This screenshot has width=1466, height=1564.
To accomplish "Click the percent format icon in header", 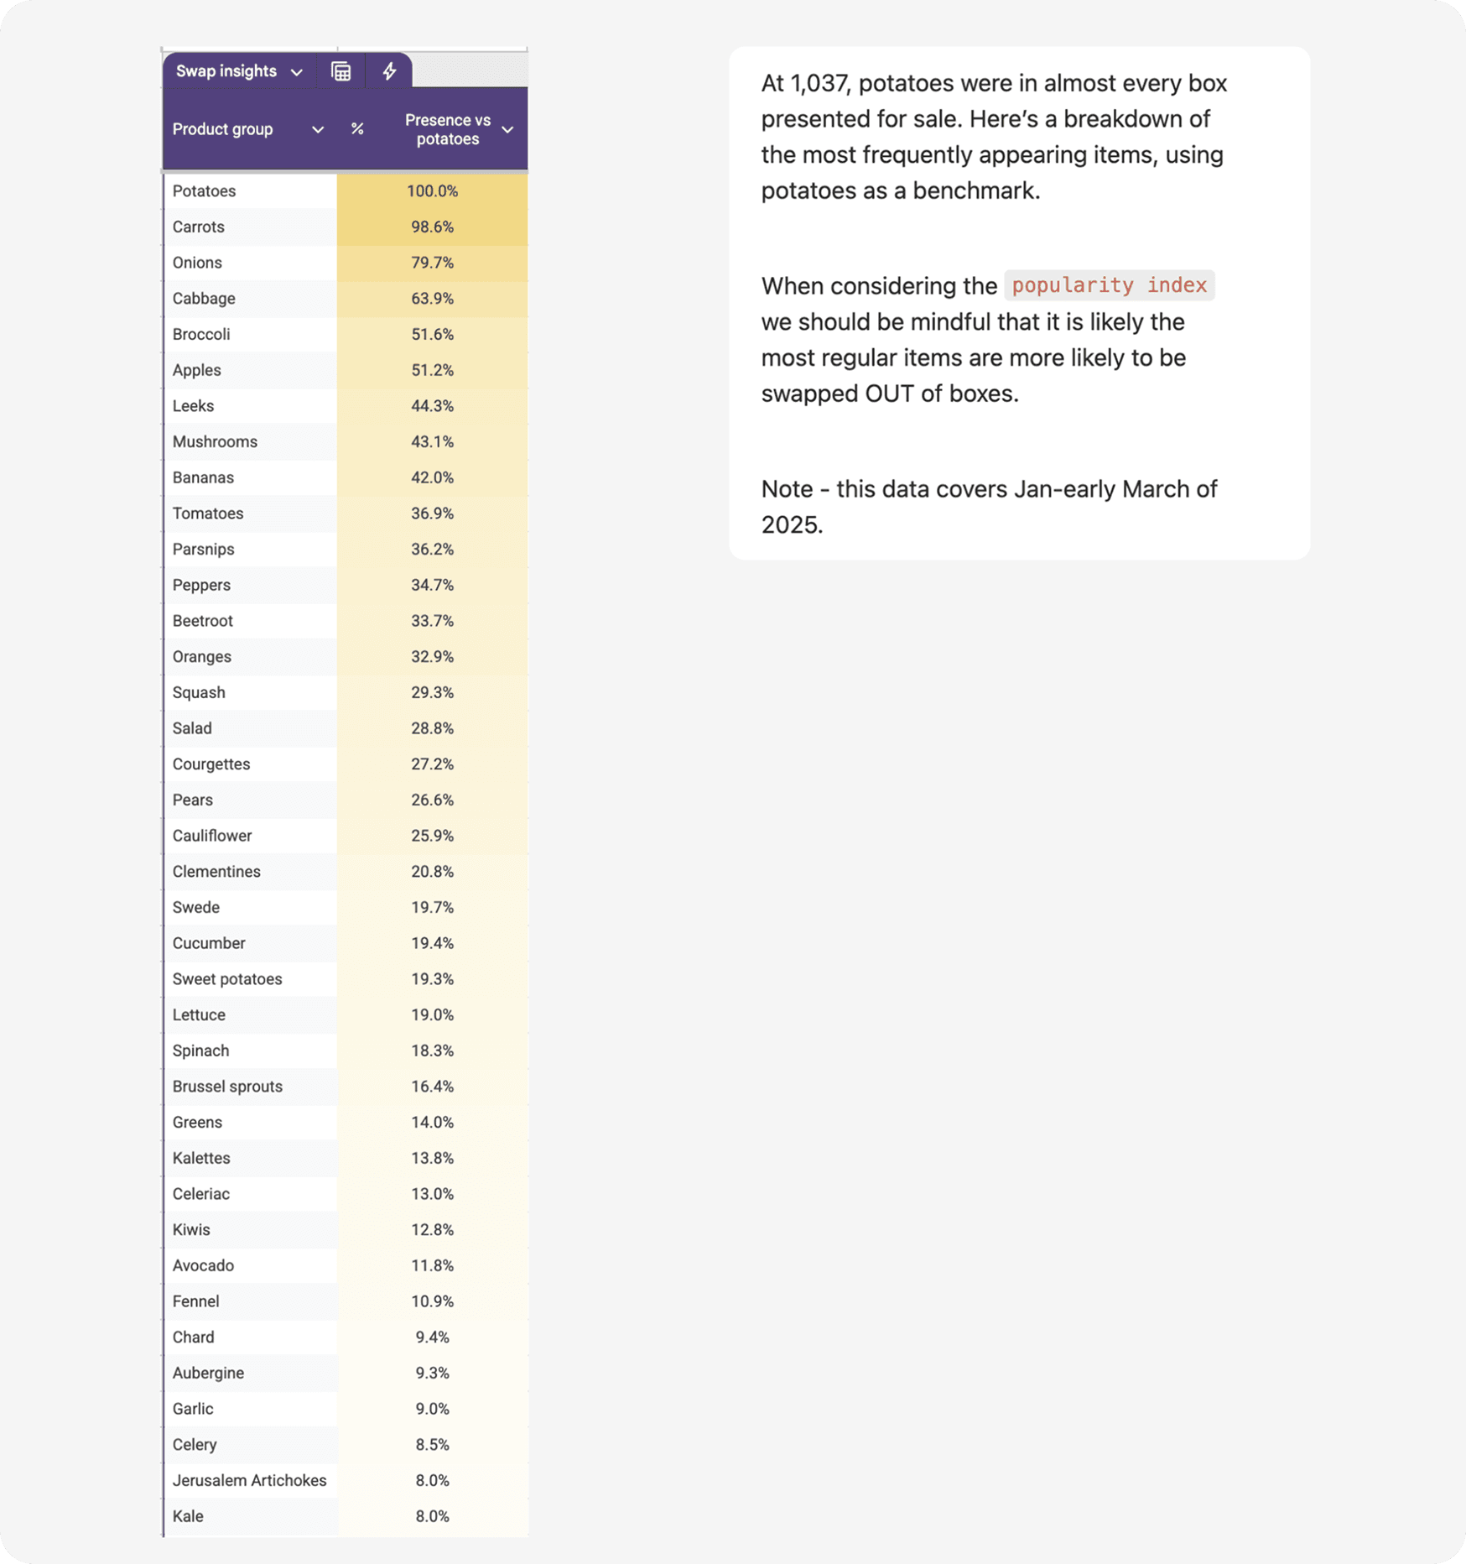I will (x=357, y=129).
